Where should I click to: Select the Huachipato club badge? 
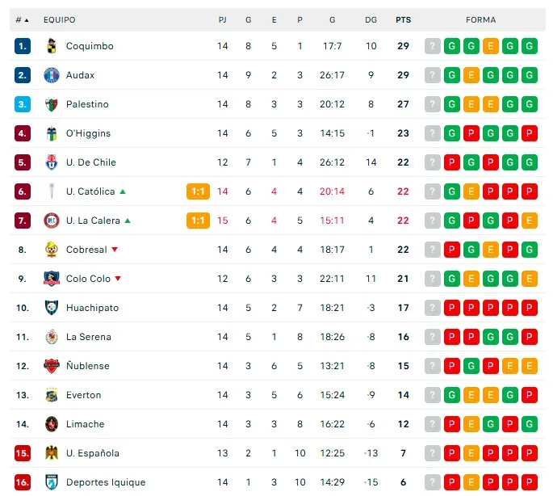(x=52, y=308)
